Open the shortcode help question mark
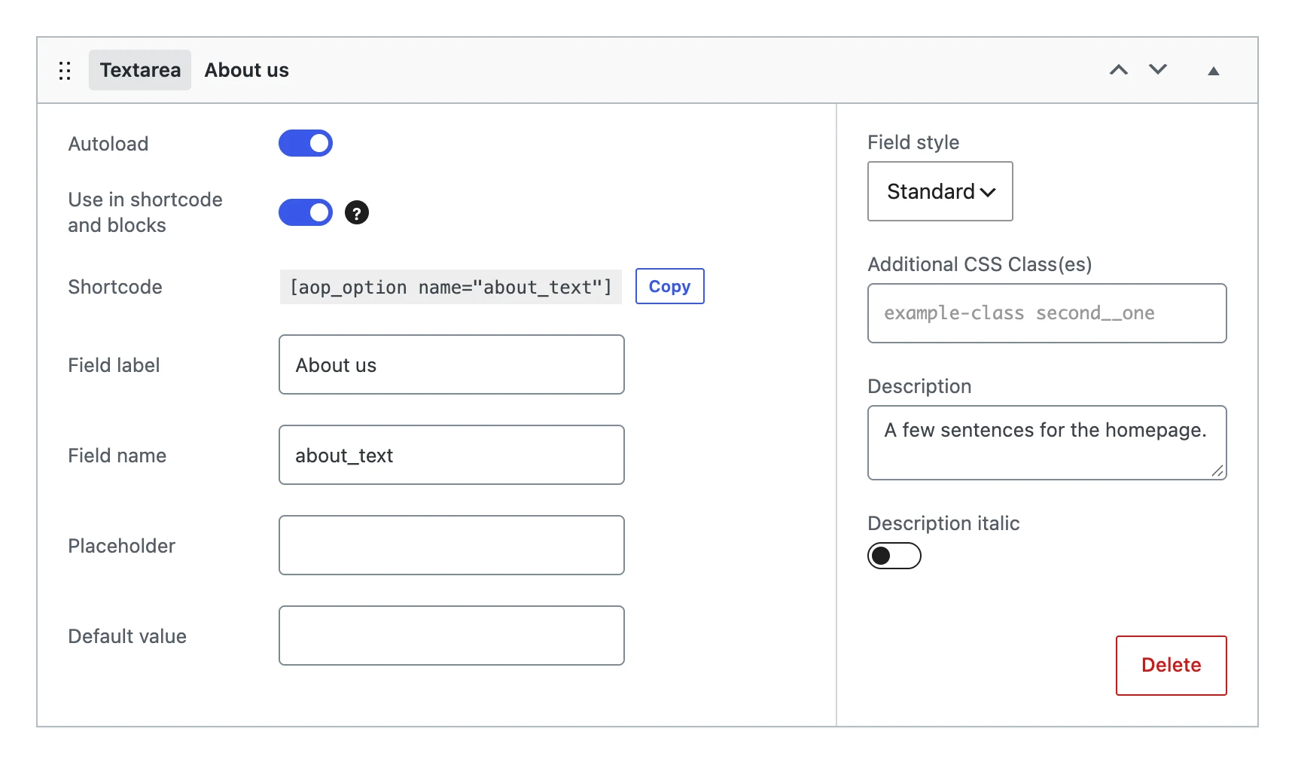 [357, 213]
